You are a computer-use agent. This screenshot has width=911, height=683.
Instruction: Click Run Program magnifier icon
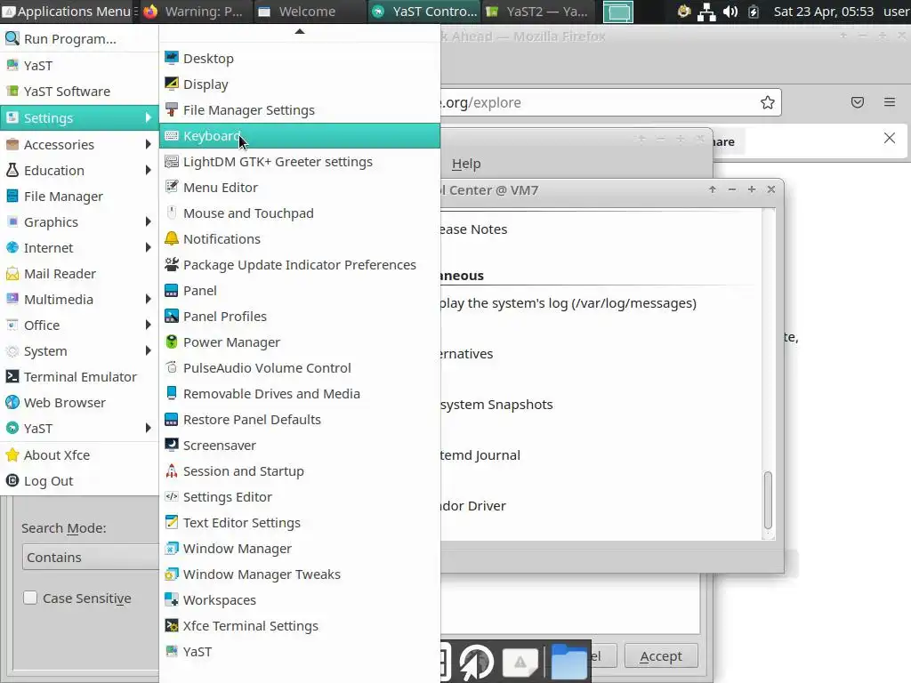tap(12, 39)
